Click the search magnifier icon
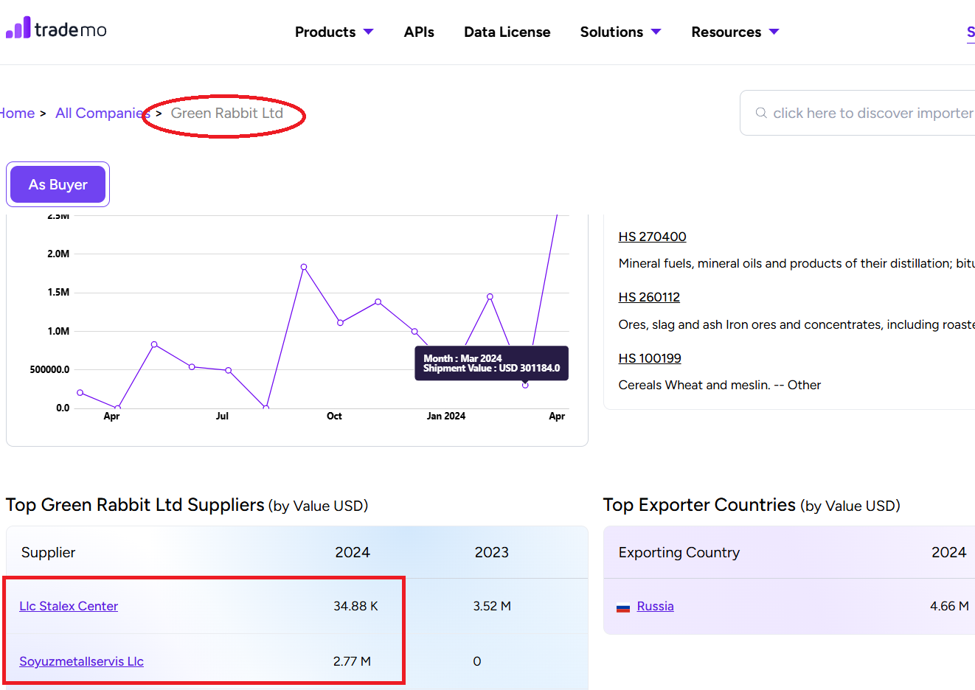 click(761, 113)
